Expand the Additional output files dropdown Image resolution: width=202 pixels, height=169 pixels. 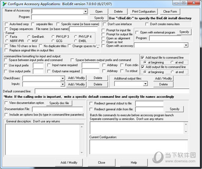[x=145, y=84]
